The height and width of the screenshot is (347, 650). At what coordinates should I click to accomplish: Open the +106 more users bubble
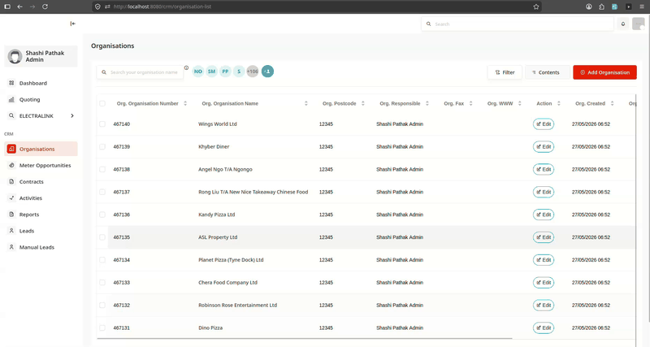point(253,72)
